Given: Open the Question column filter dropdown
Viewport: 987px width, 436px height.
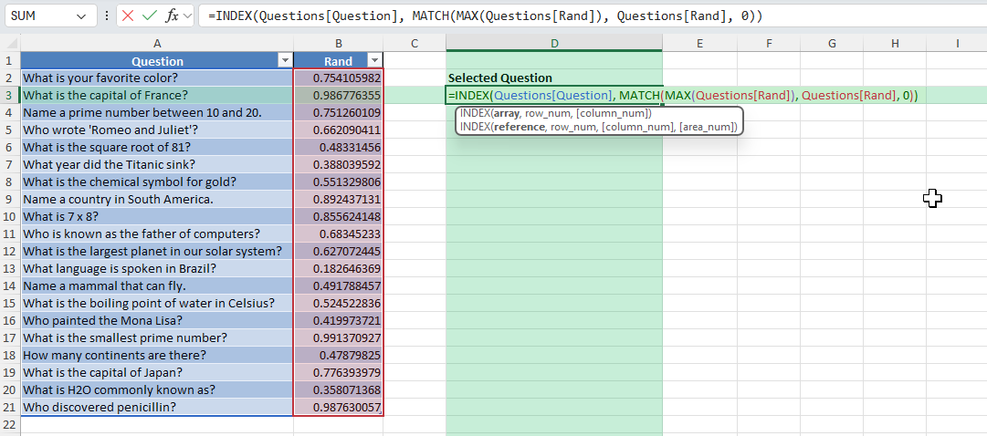Looking at the screenshot, I should pos(285,61).
